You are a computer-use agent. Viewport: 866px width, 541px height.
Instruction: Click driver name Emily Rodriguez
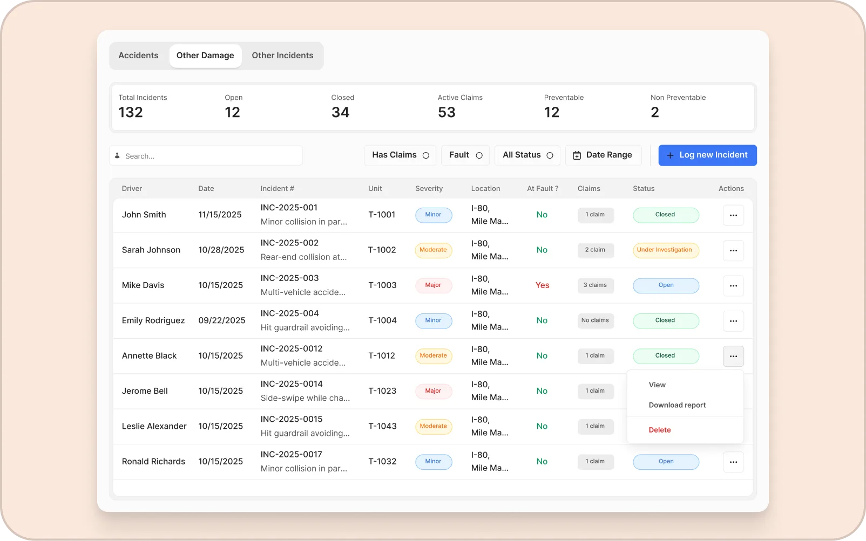click(x=153, y=320)
